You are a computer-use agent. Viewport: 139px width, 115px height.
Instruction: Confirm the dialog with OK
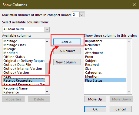95,109
